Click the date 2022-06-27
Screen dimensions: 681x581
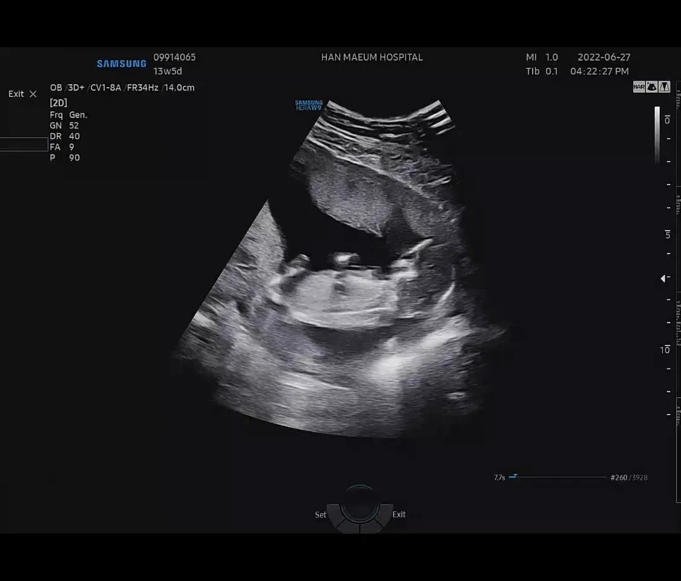pyautogui.click(x=604, y=57)
